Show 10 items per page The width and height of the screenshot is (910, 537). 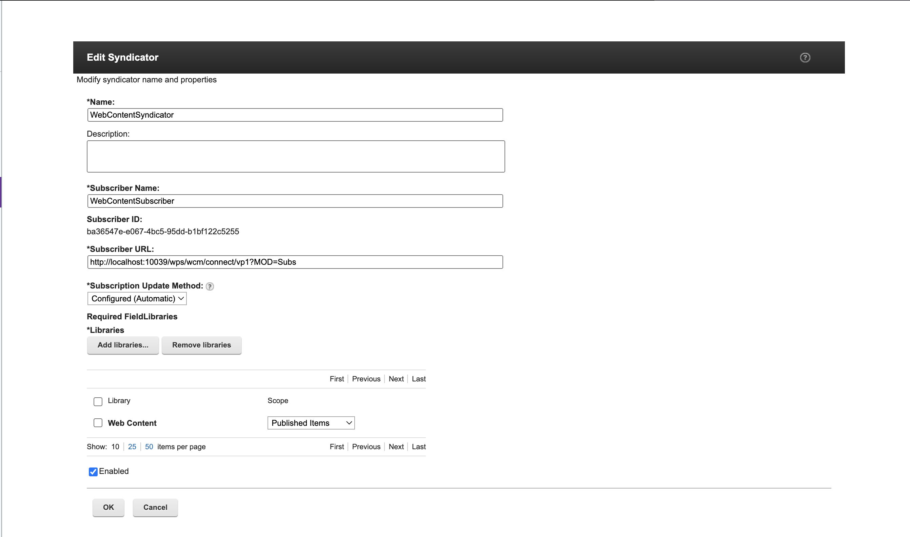click(115, 446)
